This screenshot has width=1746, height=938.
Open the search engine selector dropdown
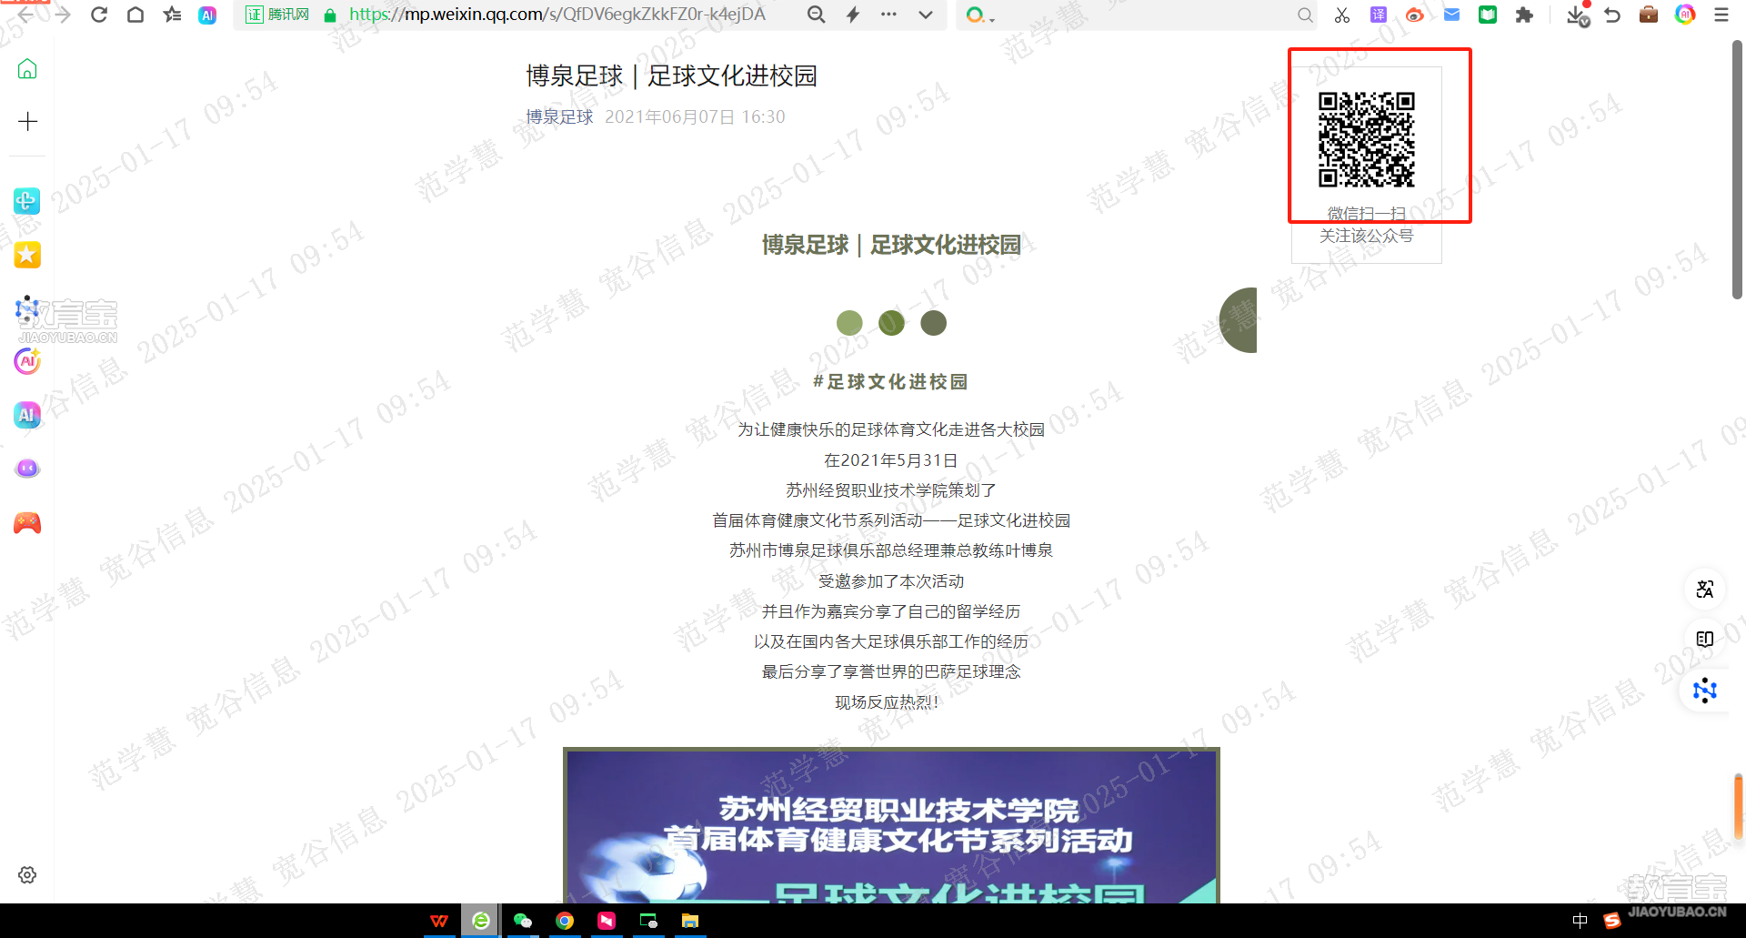pyautogui.click(x=980, y=15)
